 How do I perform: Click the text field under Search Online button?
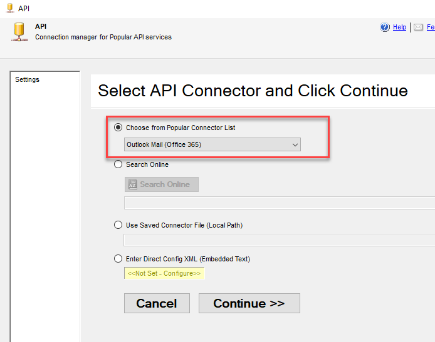click(x=279, y=203)
